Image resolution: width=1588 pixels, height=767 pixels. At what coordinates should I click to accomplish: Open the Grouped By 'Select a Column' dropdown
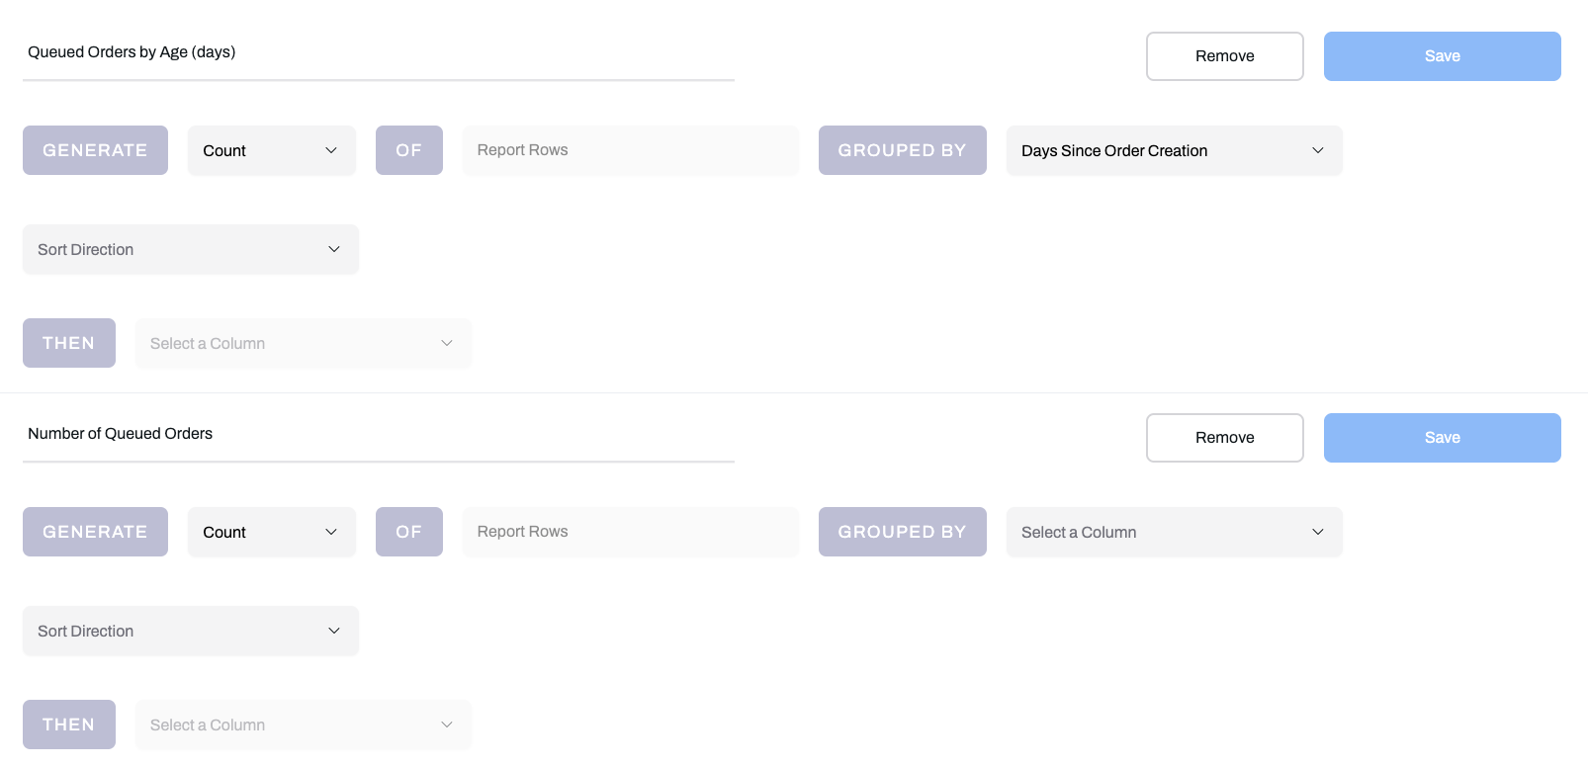1174,532
